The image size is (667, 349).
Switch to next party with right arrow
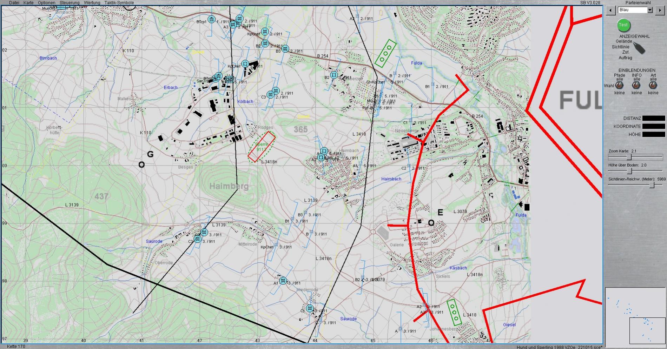click(659, 10)
